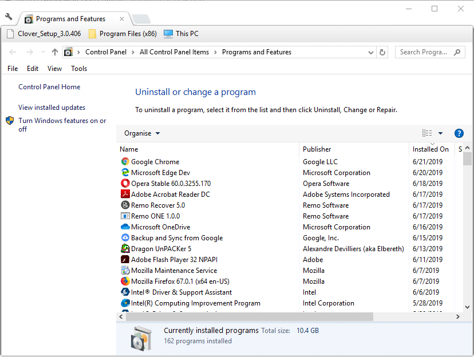474x357 pixels.
Task: Select the Opera Stable icon in list
Action: 125,184
